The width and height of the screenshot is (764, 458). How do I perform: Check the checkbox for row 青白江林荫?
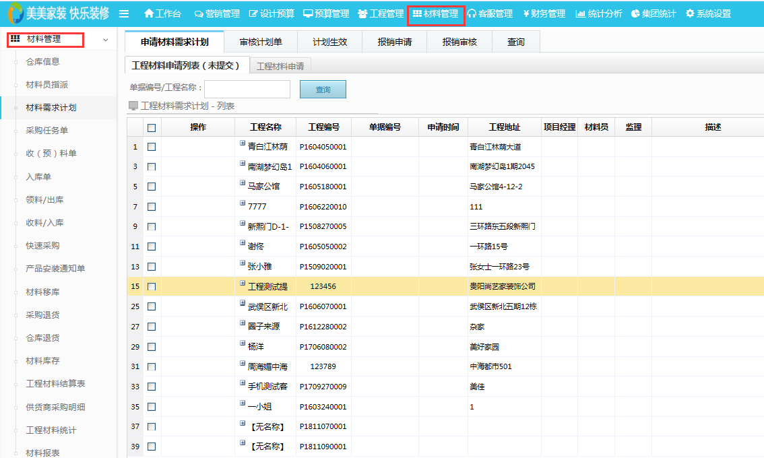pos(152,147)
